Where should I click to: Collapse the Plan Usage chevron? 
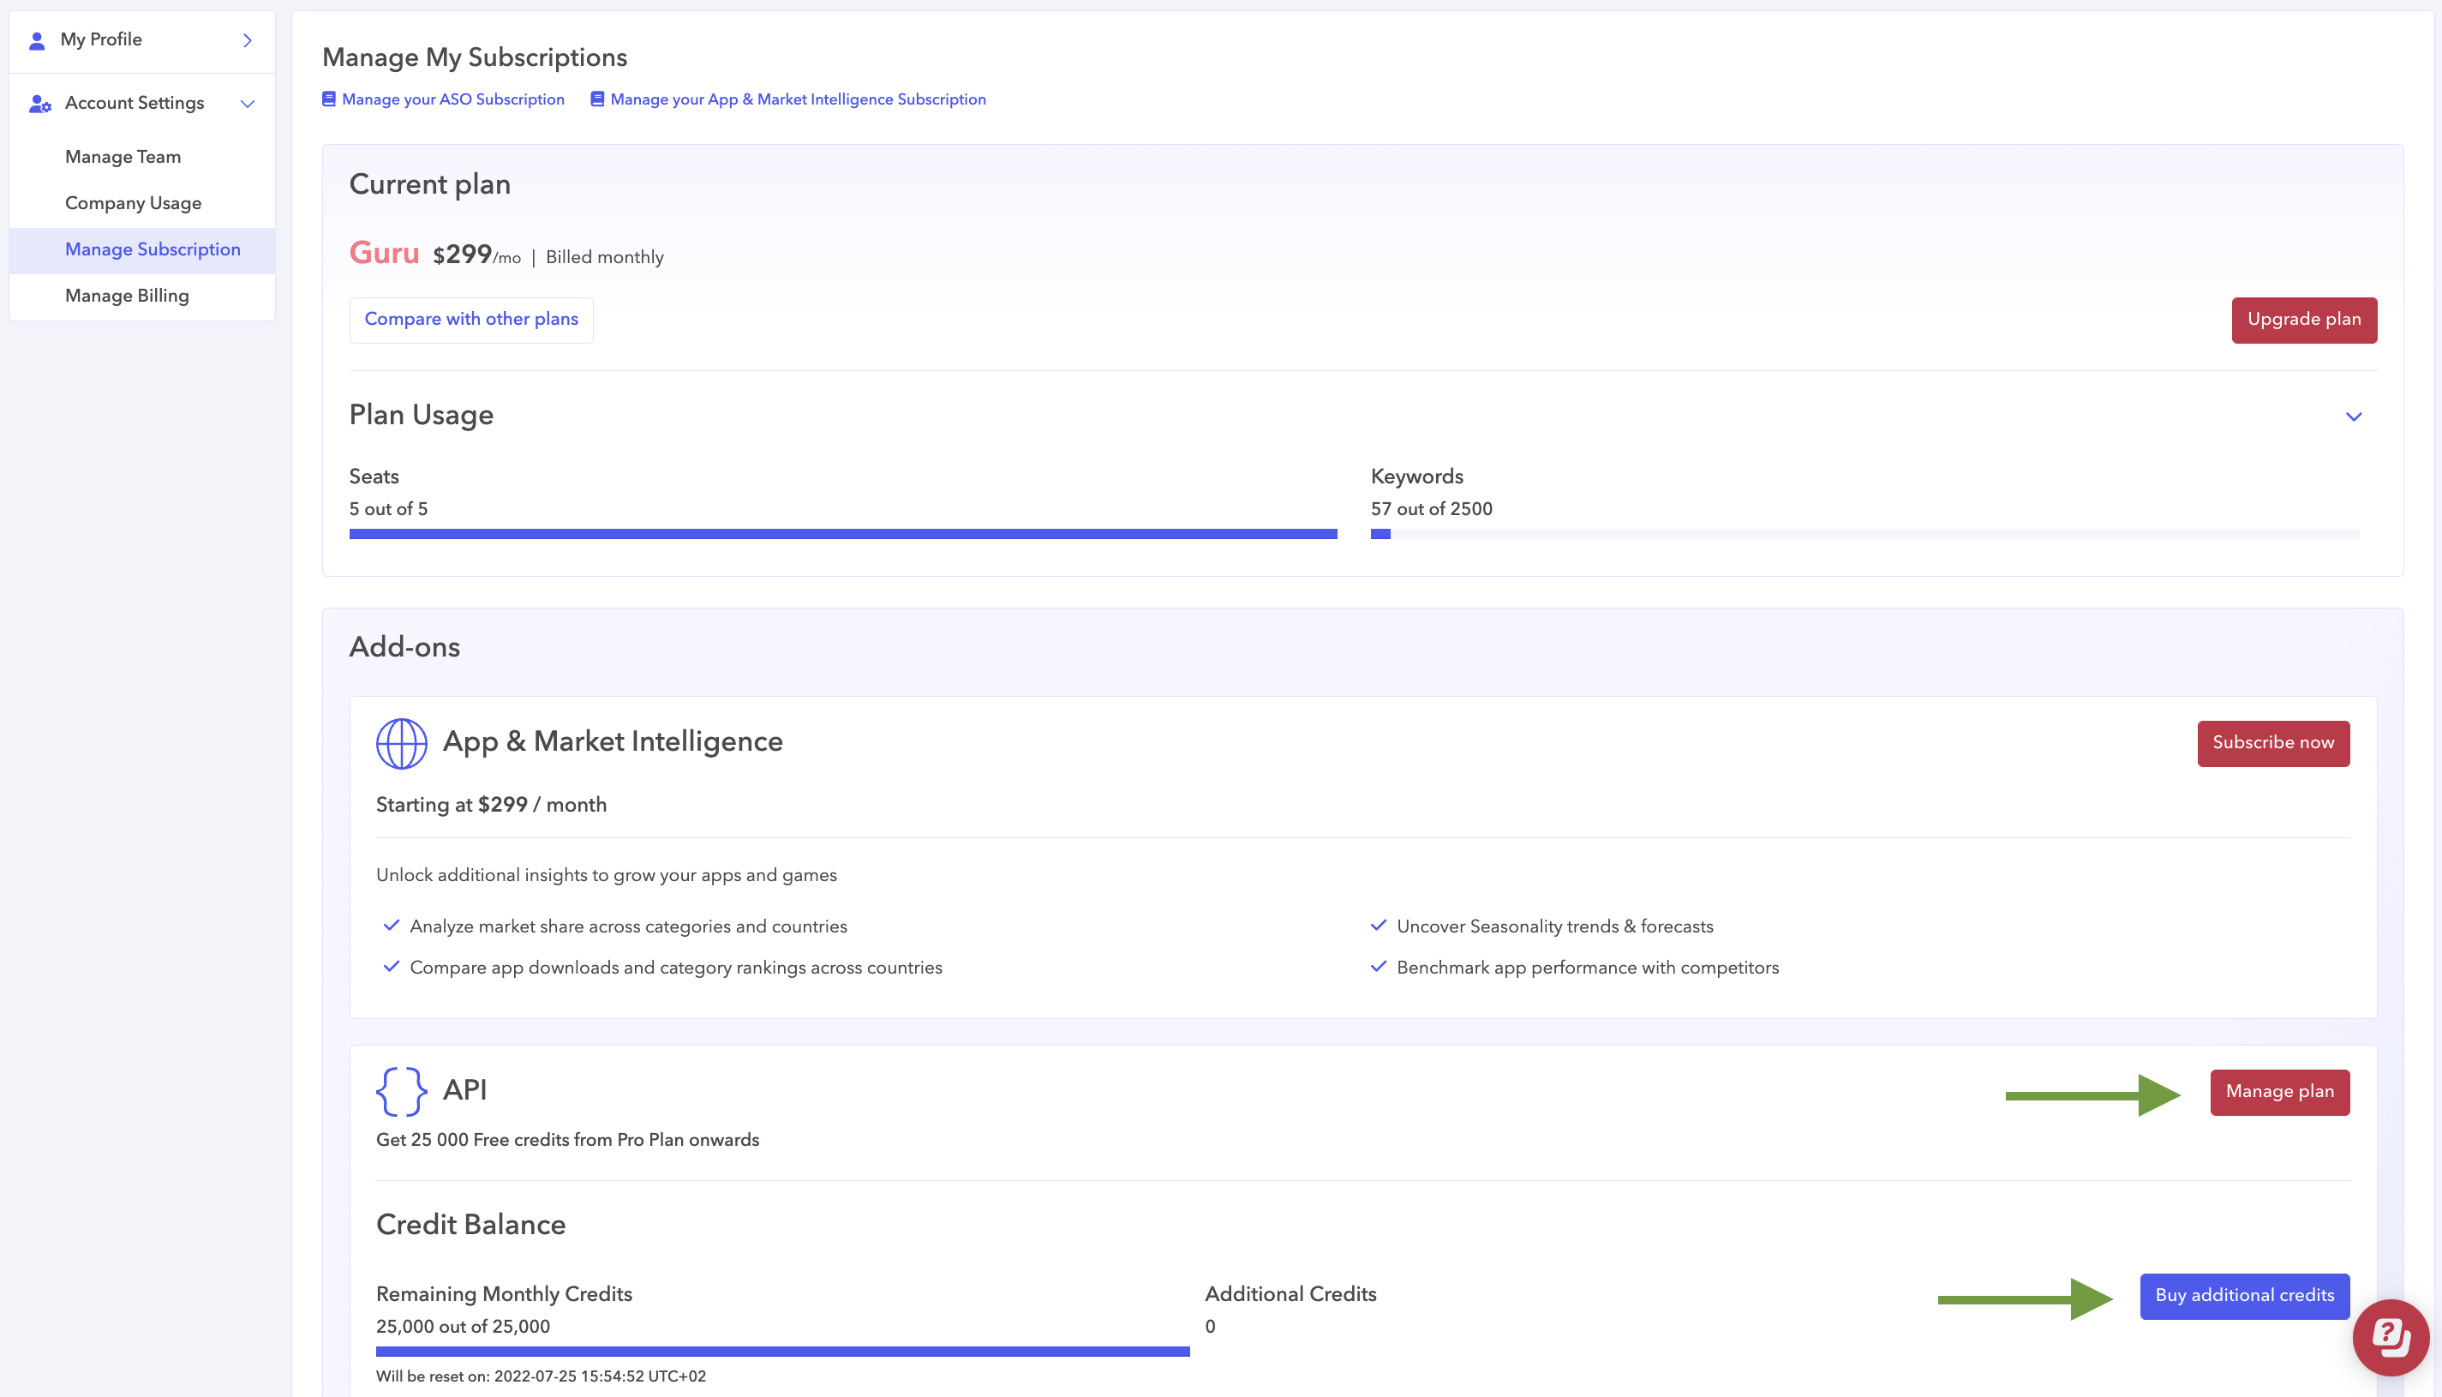(x=2353, y=417)
